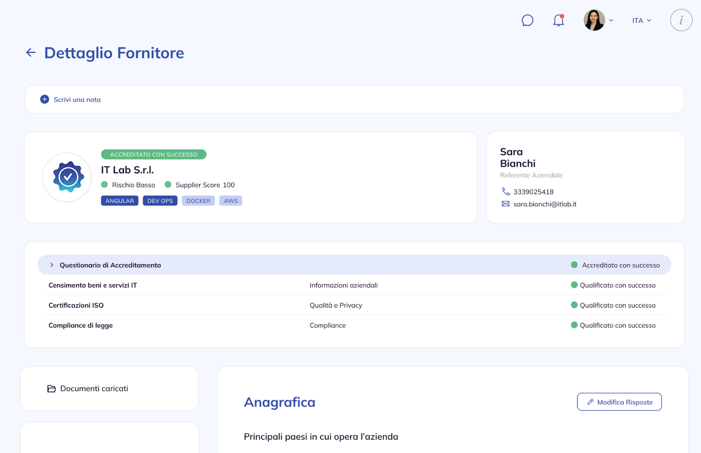
Task: Open the user profile avatar menu
Action: (x=594, y=20)
